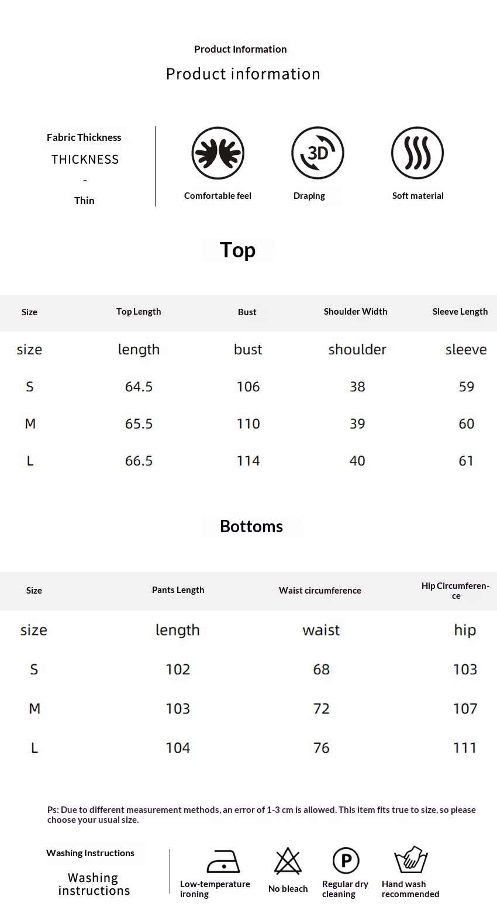Select the Top section heading

click(237, 250)
